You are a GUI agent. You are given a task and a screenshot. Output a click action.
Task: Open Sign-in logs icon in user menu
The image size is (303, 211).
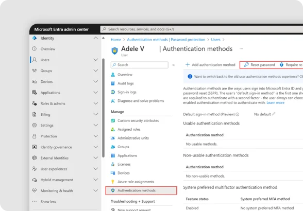point(113,92)
